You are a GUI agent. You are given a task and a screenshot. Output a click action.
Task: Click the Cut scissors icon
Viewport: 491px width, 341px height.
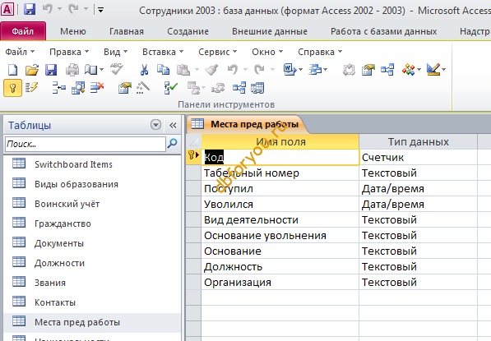point(144,70)
